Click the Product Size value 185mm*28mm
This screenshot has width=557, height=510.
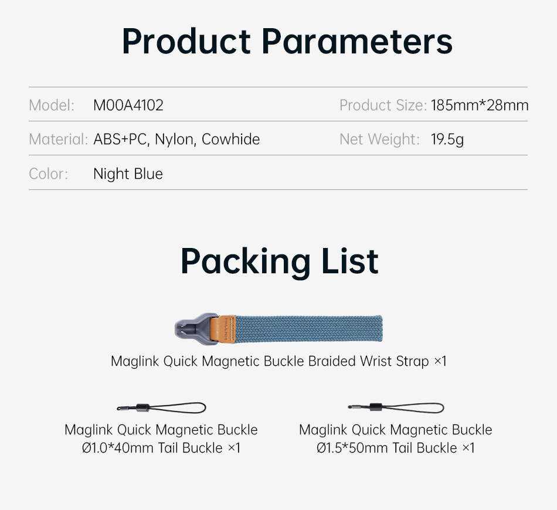pyautogui.click(x=480, y=105)
